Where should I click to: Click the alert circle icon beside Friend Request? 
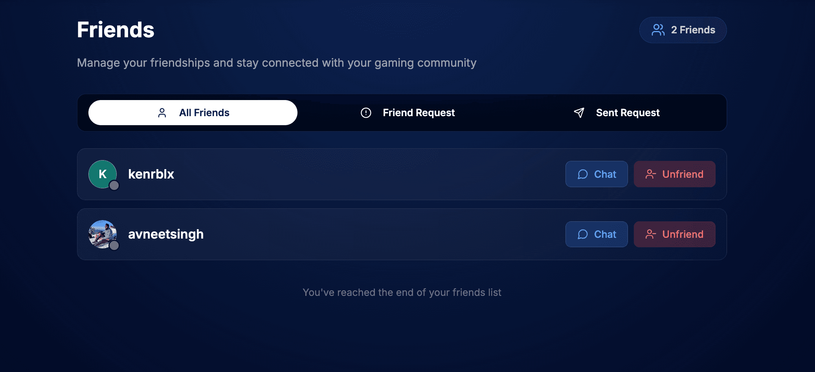[x=366, y=113]
